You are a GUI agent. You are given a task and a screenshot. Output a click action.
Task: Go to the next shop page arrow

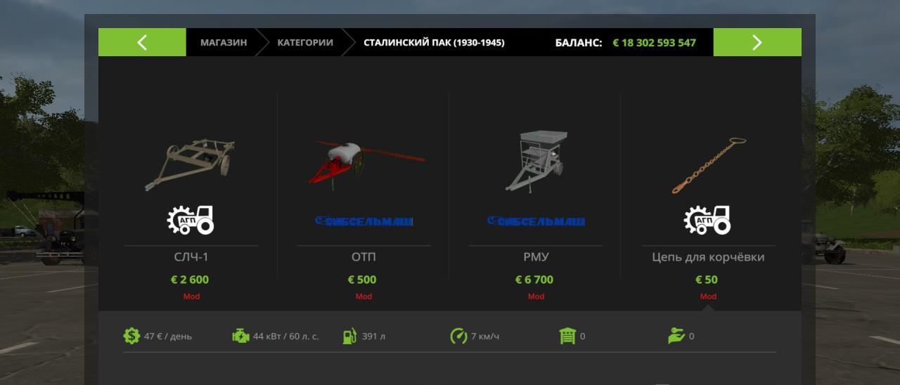(x=757, y=42)
